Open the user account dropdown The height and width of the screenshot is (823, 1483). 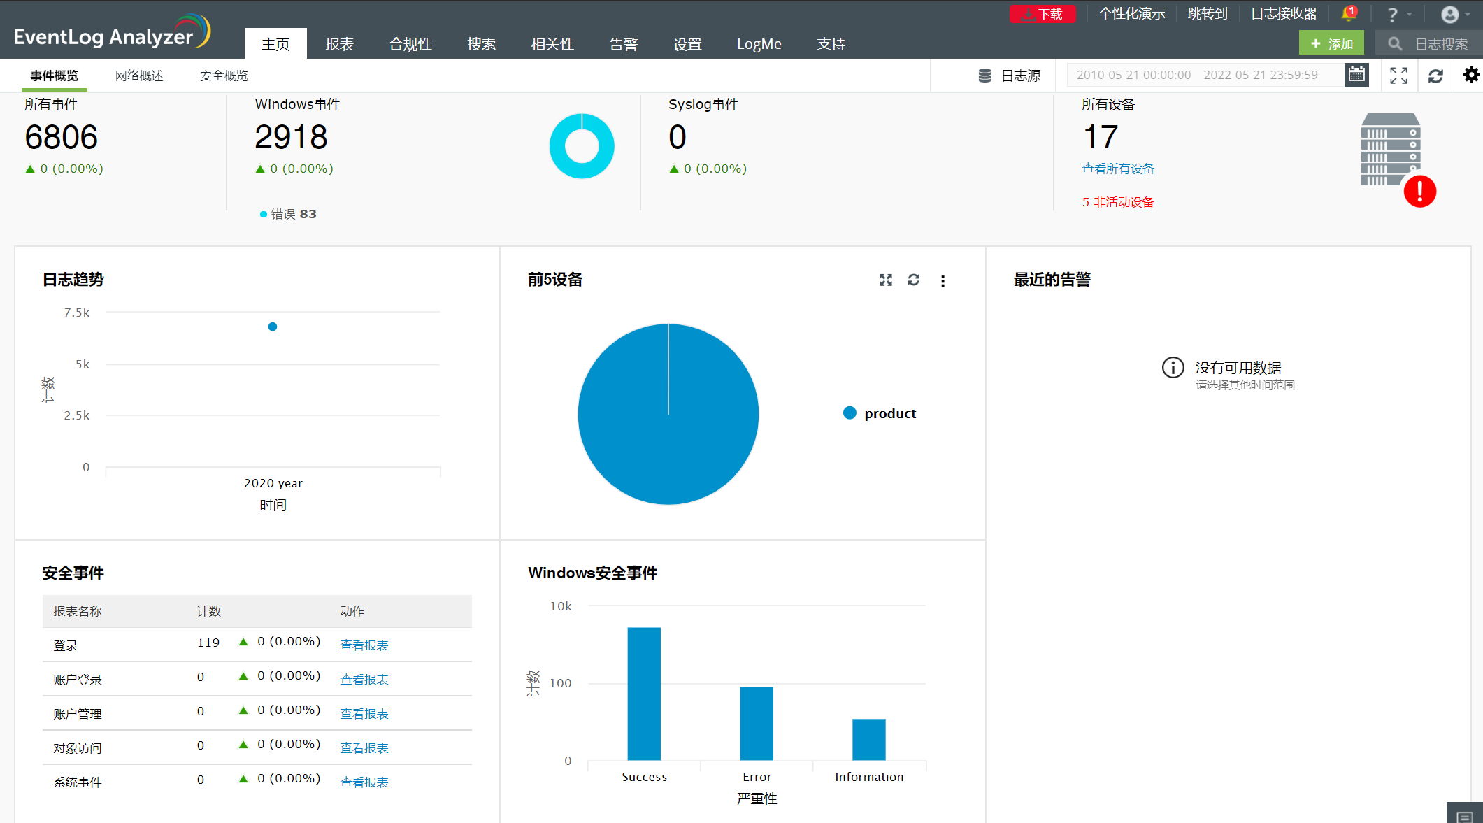[x=1456, y=15]
